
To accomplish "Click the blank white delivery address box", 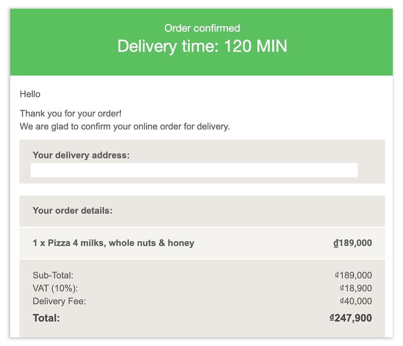I will [194, 170].
